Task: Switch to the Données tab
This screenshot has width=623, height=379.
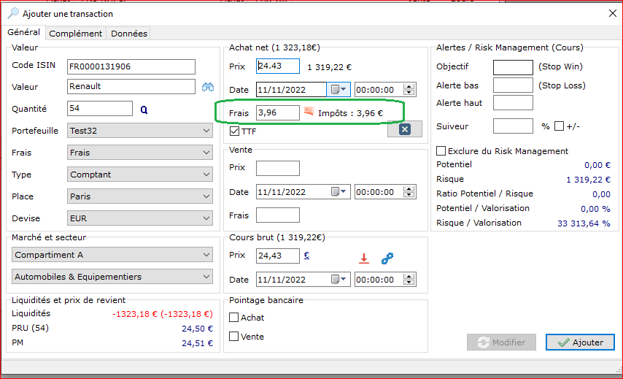Action: [129, 34]
